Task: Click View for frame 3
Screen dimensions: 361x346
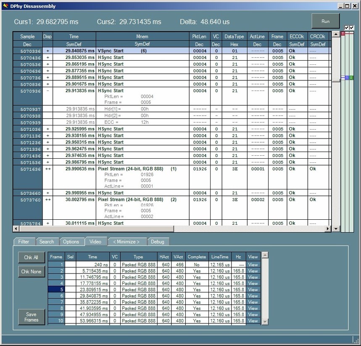Action: [253, 277]
